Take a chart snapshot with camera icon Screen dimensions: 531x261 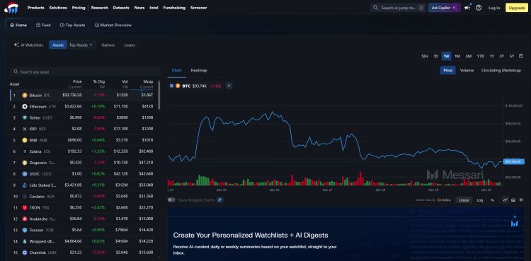pos(513,200)
